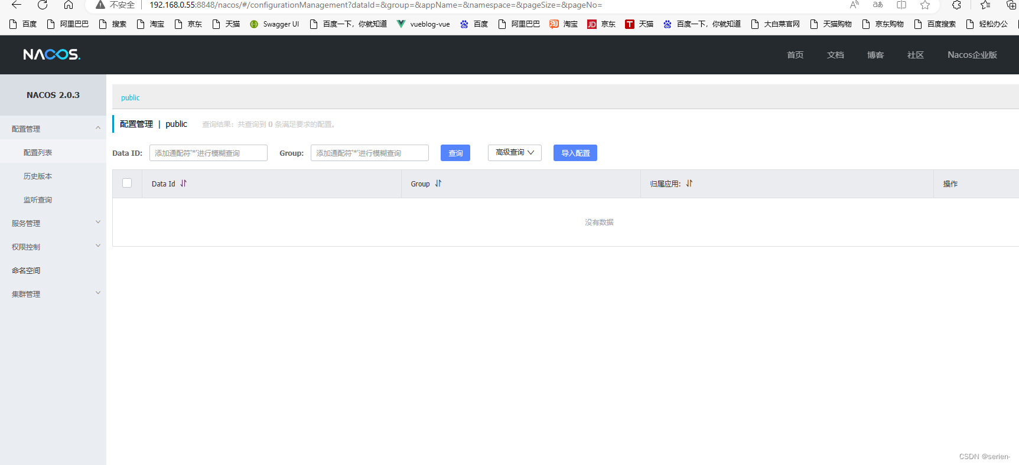The width and height of the screenshot is (1019, 465).
Task: Go to the browser home page icon
Action: [69, 5]
